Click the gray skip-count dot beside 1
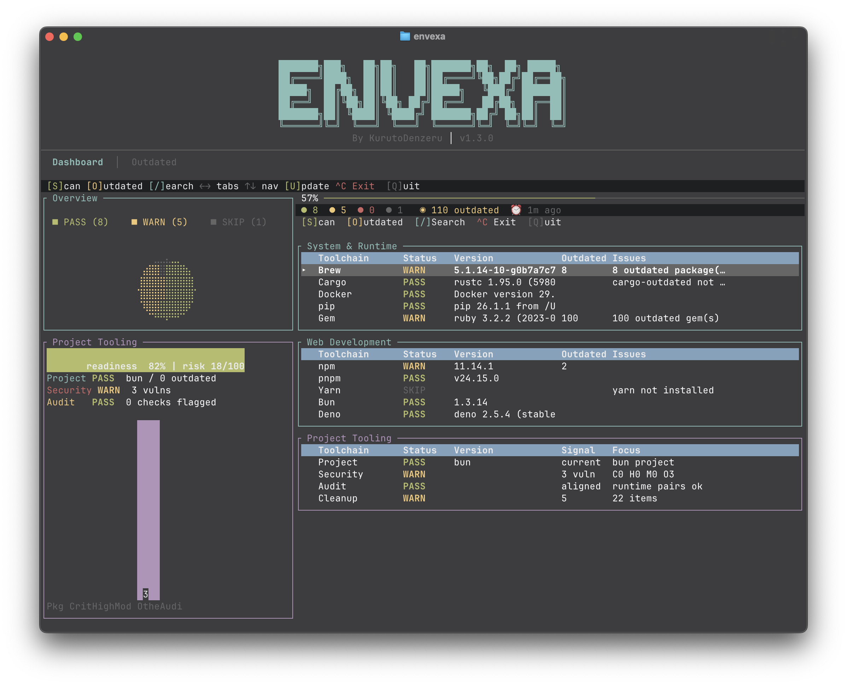The height and width of the screenshot is (685, 847). (389, 210)
